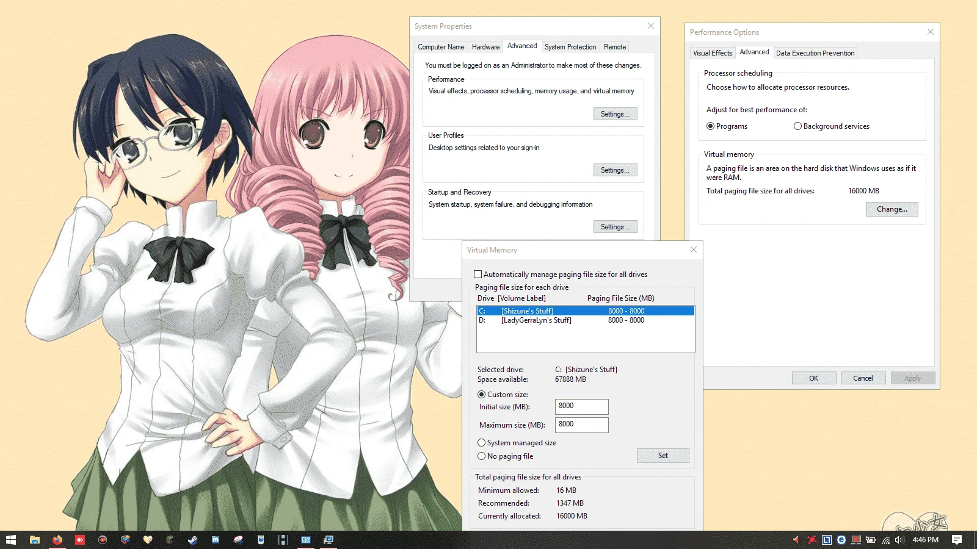Open the Wi-Fi network tray icon
The width and height of the screenshot is (977, 549).
[885, 540]
